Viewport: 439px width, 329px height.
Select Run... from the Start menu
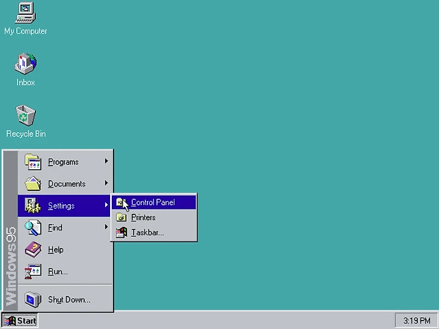point(65,271)
